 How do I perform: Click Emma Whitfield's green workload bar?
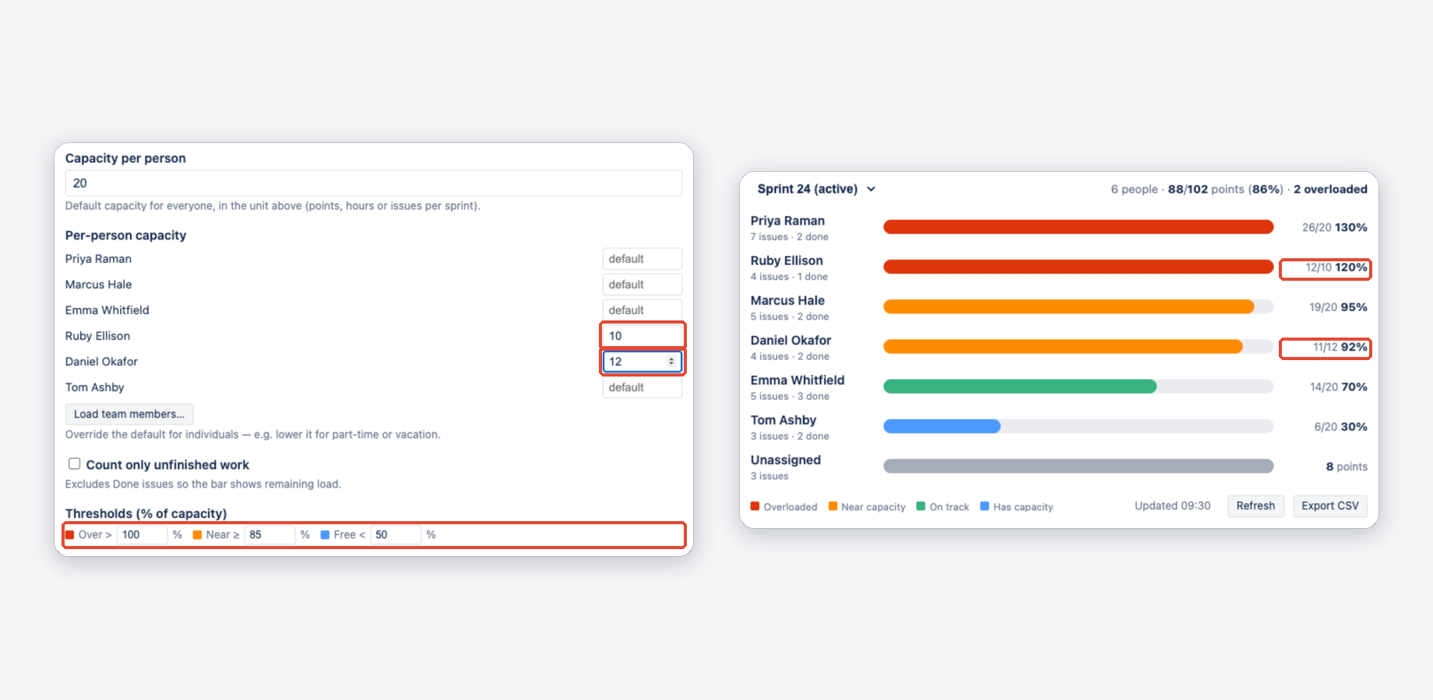(1019, 387)
